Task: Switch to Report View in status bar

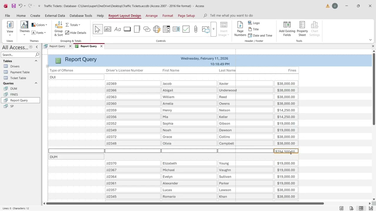Action: coord(341,208)
